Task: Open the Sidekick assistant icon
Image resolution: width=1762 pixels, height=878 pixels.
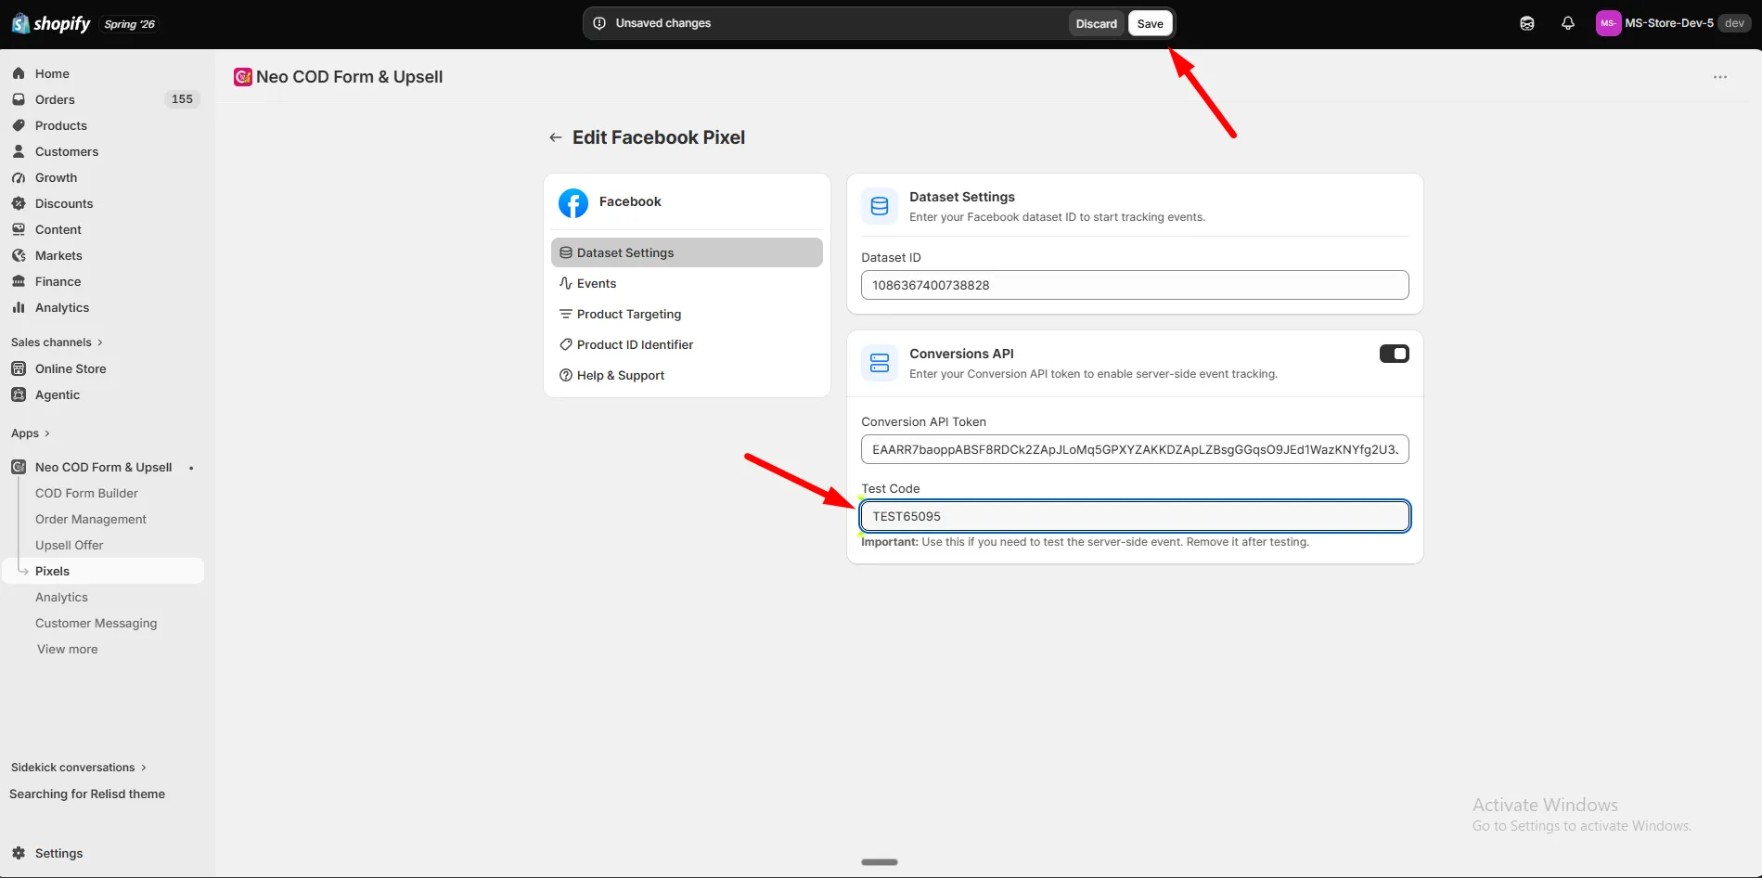Action: [1527, 23]
